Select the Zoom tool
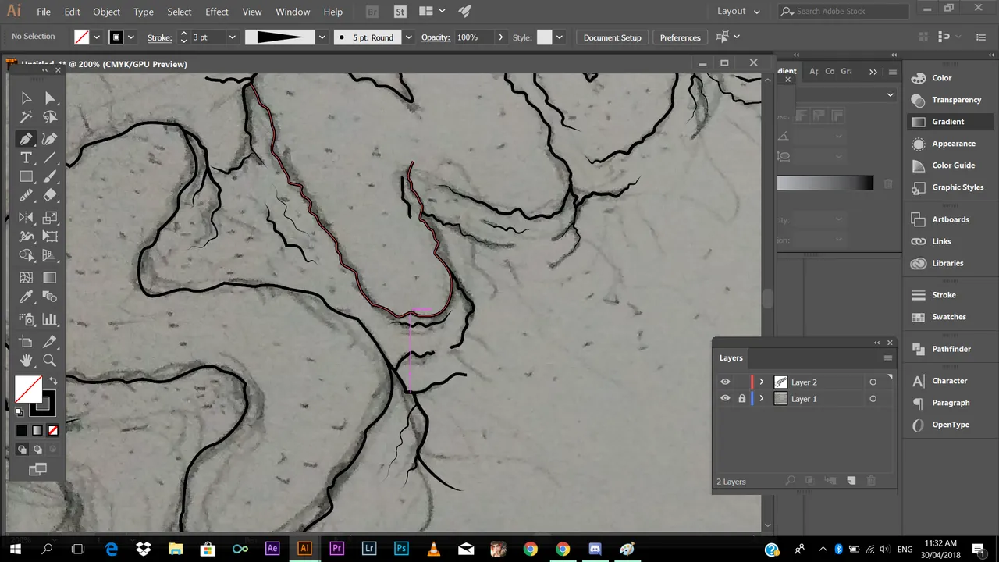 50,361
